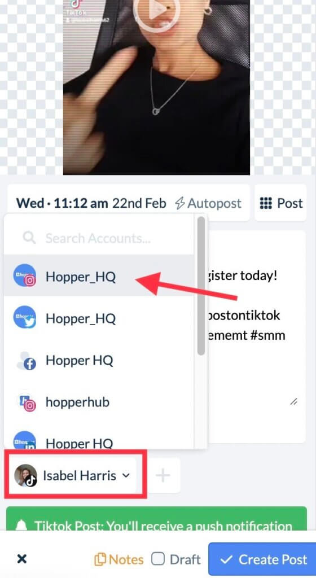Image resolution: width=316 pixels, height=578 pixels.
Task: Click the Create Post button
Action: (262, 559)
